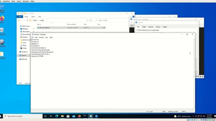Open Cortana circle on taskbar

click(x=45, y=116)
